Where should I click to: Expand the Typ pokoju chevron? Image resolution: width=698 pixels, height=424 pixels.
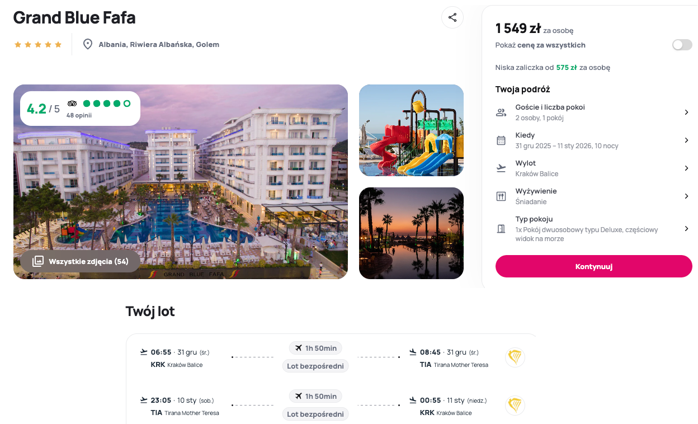[x=686, y=228]
